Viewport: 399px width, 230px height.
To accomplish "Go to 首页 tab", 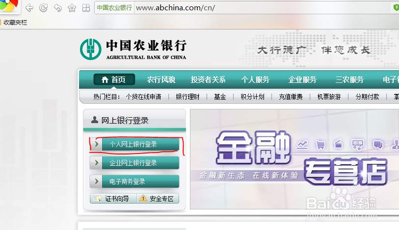I will pos(114,79).
